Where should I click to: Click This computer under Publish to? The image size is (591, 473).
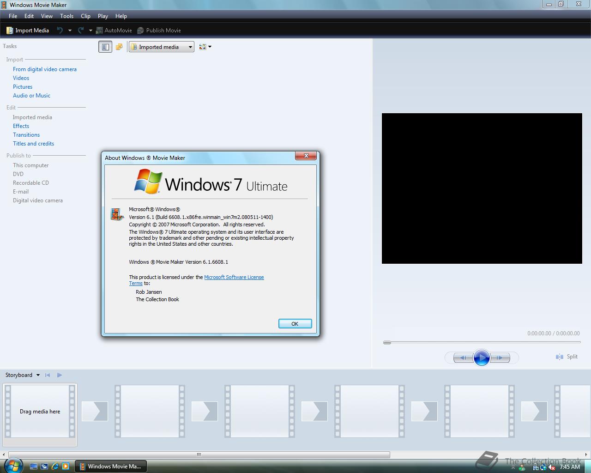coord(30,165)
